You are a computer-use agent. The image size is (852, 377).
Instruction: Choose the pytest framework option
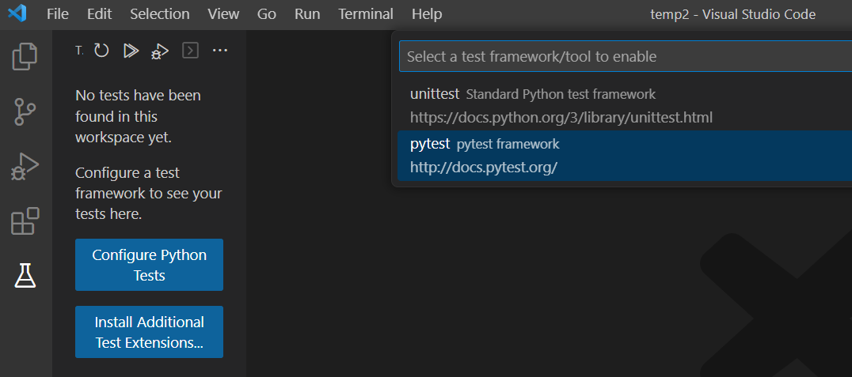click(625, 156)
